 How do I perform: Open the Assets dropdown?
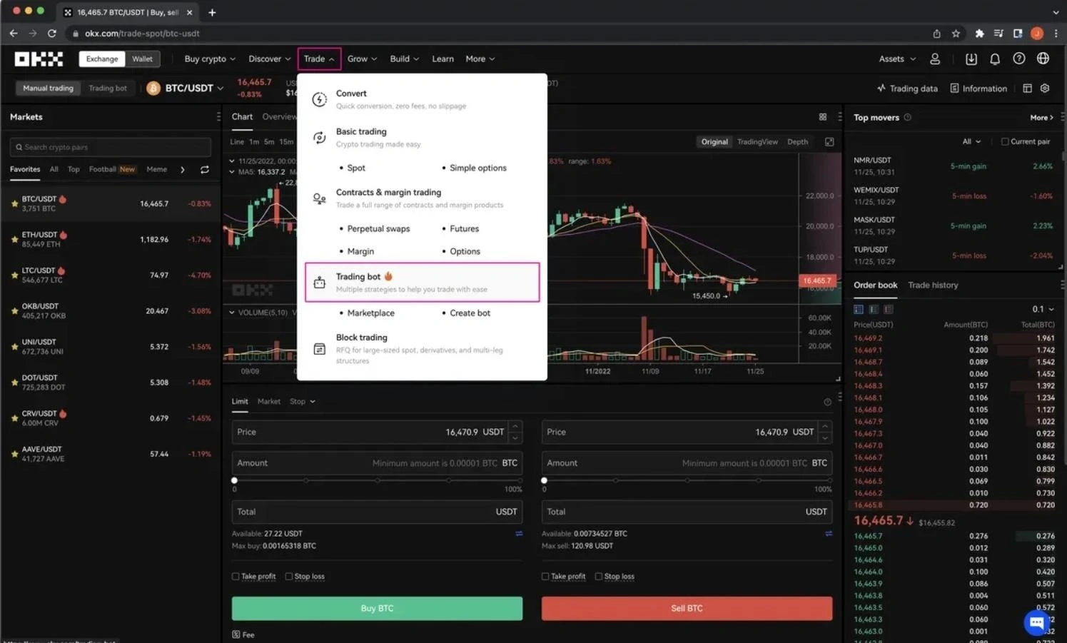tap(897, 59)
